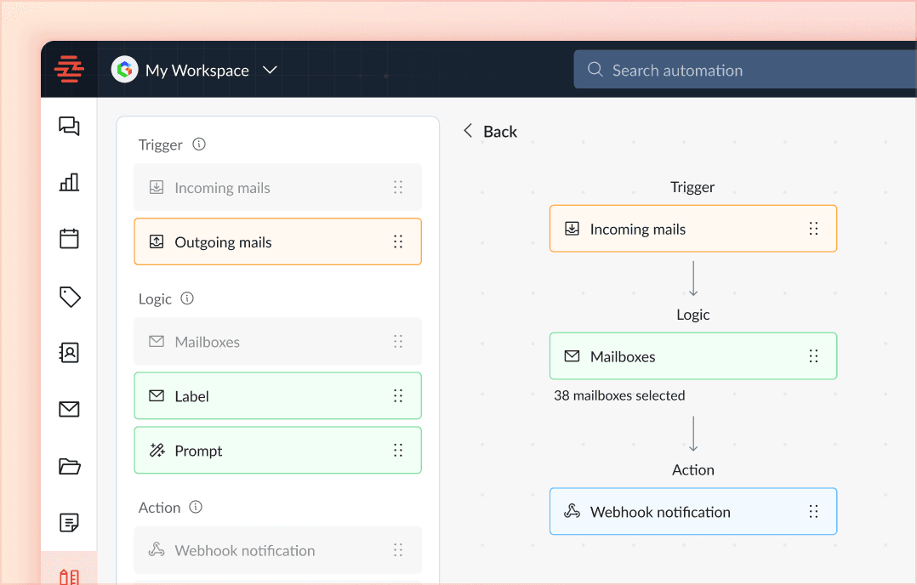The image size is (917, 585).
Task: Click the info icon next to Trigger
Action: point(199,144)
